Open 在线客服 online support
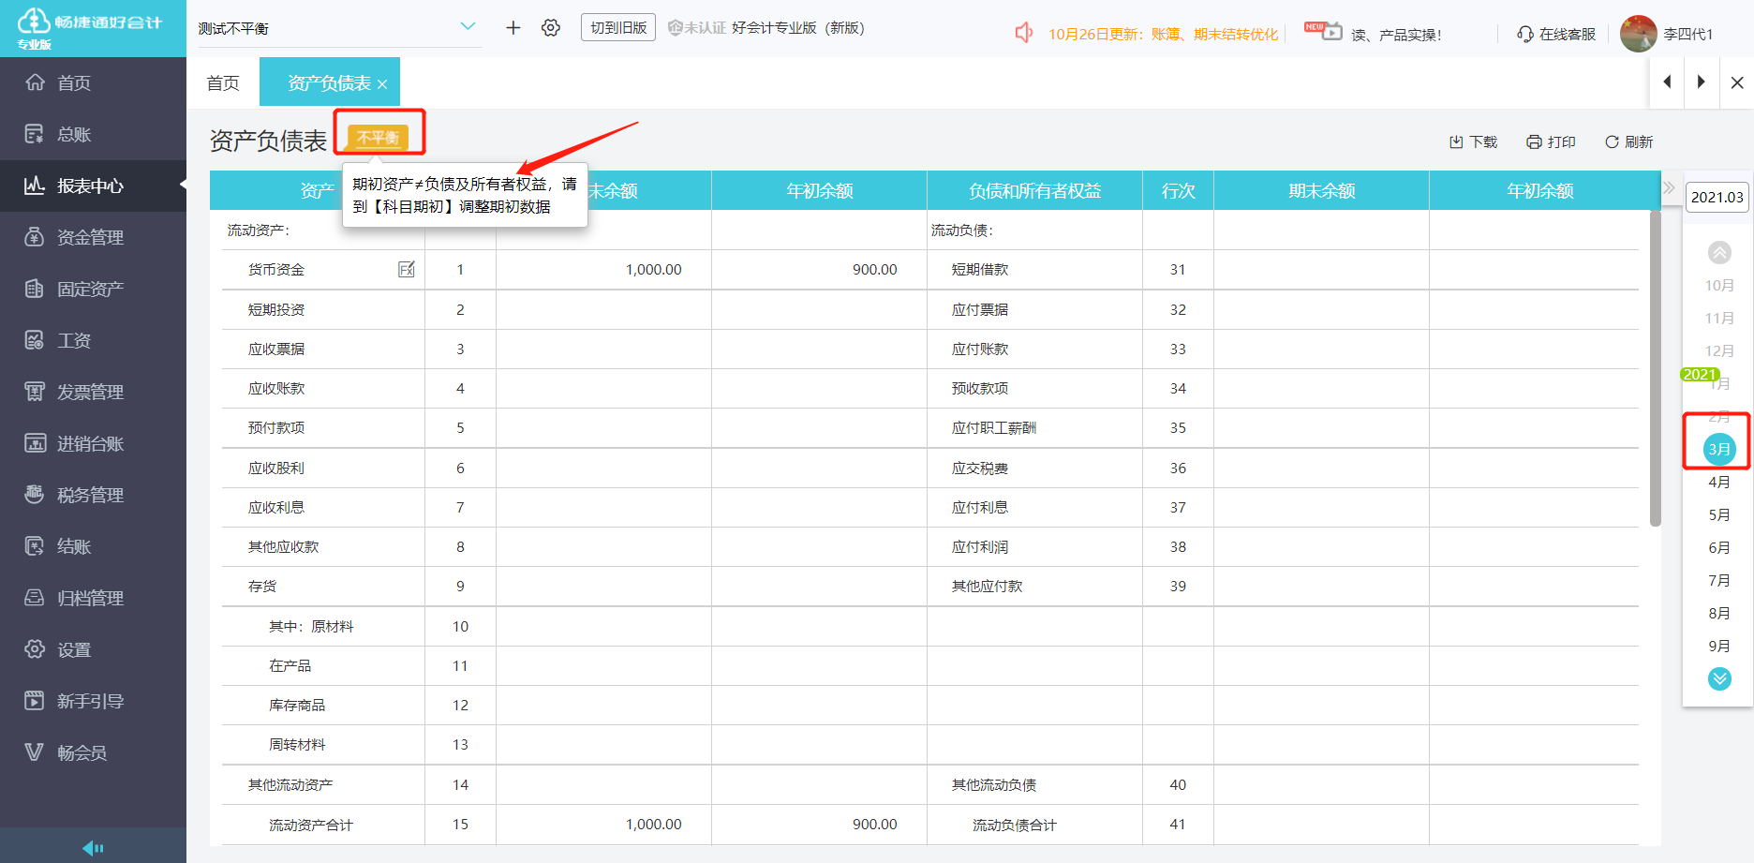Screen dimensions: 1754x863 tap(1556, 35)
